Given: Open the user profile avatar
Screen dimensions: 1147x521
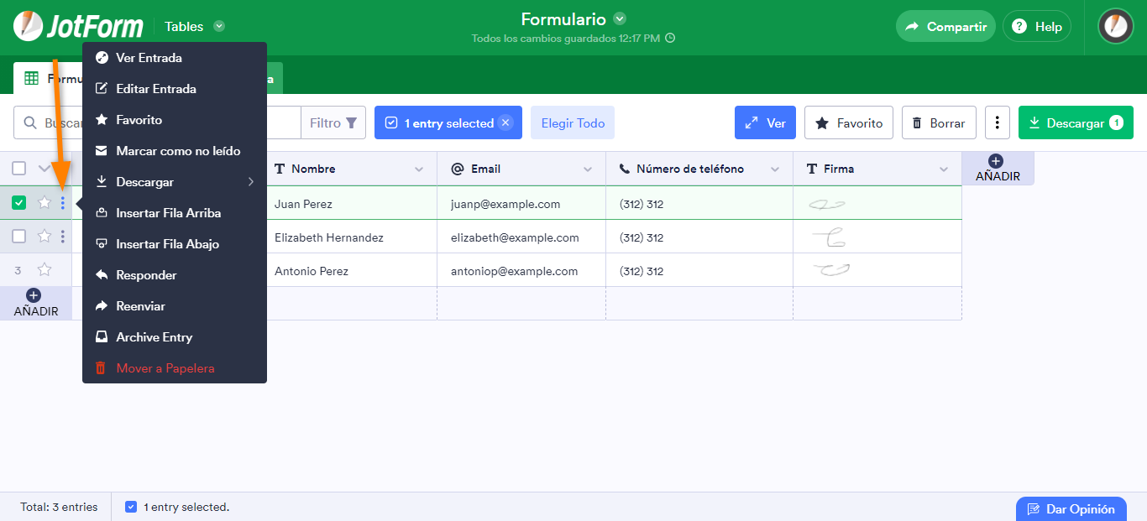Looking at the screenshot, I should point(1115,26).
